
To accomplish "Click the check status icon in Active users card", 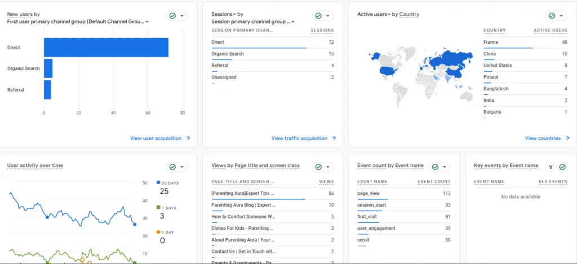I will [552, 16].
